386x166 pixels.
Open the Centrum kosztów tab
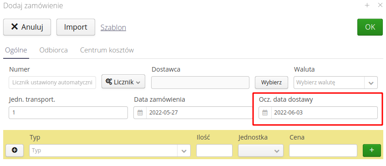107,50
